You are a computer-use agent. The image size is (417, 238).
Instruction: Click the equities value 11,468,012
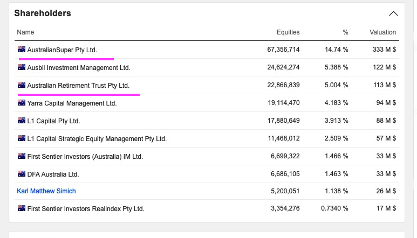pyautogui.click(x=284, y=138)
